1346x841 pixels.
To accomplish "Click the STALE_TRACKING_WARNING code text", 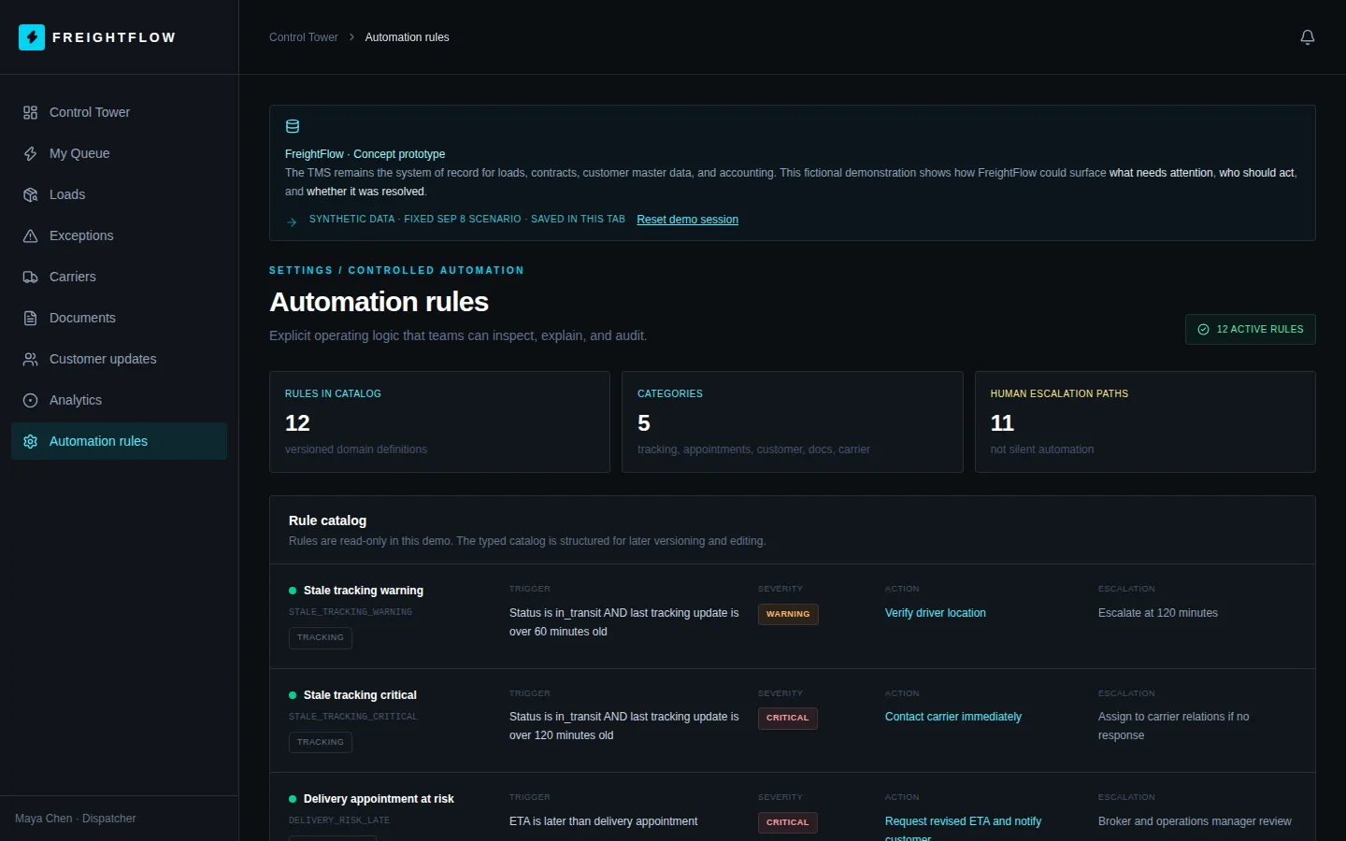I will tap(351, 612).
